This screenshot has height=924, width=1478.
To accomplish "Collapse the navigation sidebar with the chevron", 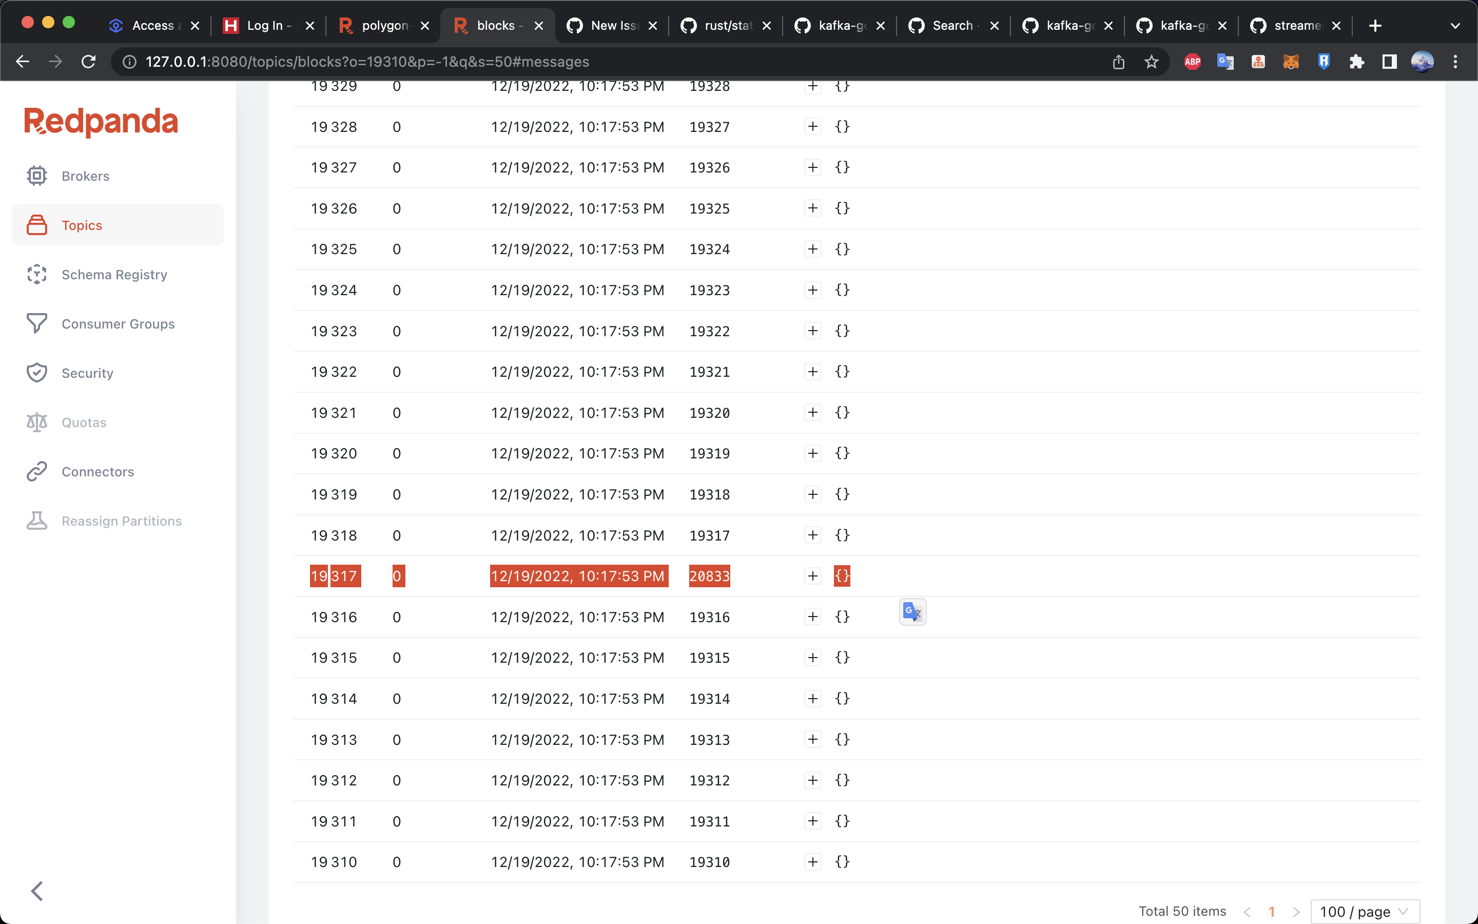I will click(36, 891).
